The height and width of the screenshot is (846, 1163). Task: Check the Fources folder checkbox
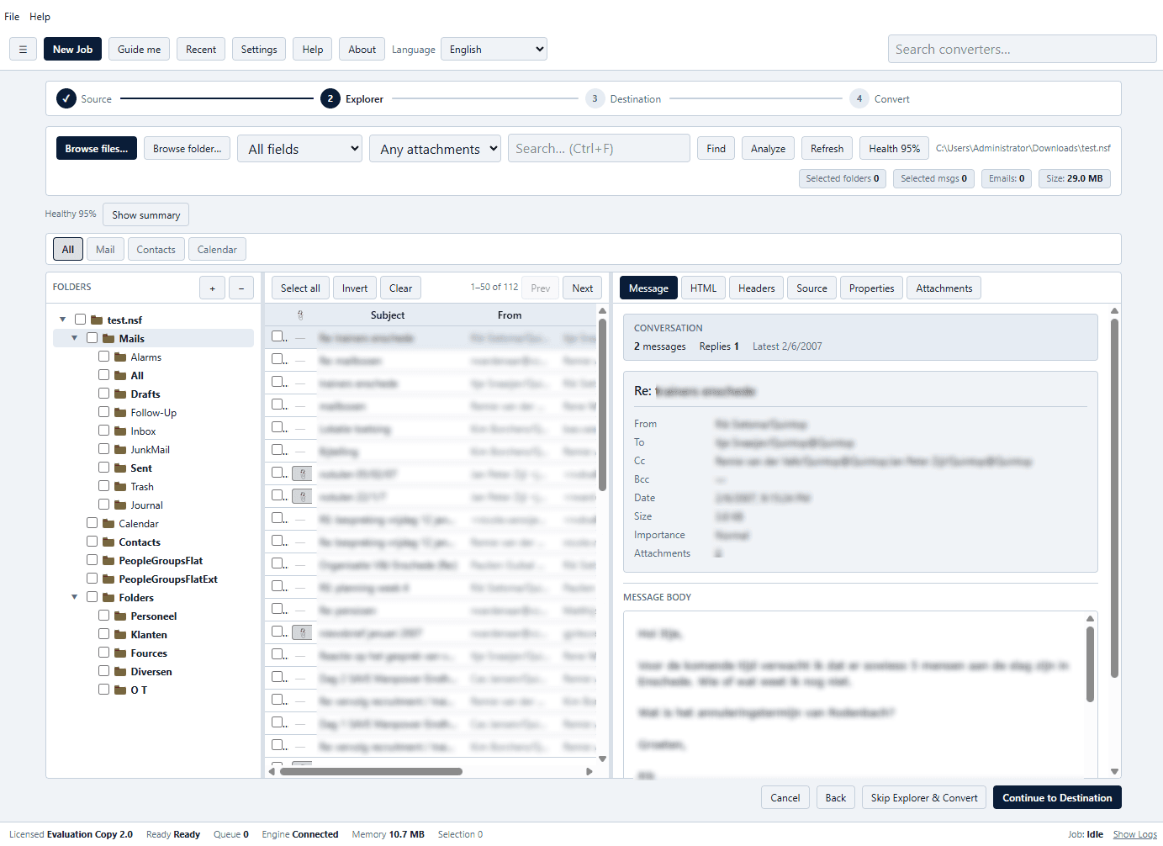104,653
